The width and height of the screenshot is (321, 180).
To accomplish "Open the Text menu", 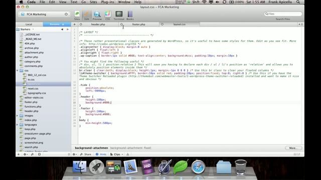I will click(74, 2).
